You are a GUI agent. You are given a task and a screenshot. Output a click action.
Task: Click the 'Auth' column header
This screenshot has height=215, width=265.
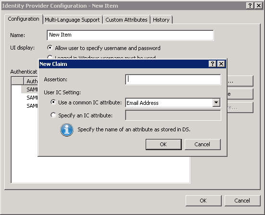coord(31,81)
